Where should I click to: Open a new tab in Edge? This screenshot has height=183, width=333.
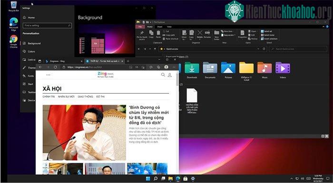(x=128, y=61)
